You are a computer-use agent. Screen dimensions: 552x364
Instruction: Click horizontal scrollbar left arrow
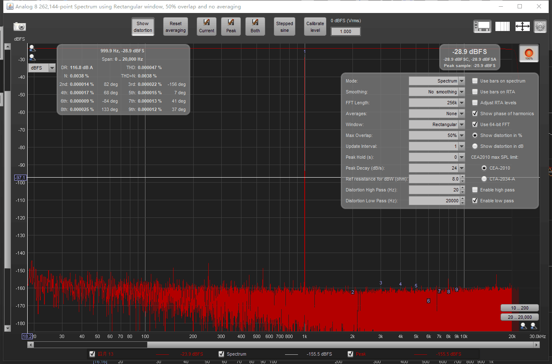click(x=30, y=345)
